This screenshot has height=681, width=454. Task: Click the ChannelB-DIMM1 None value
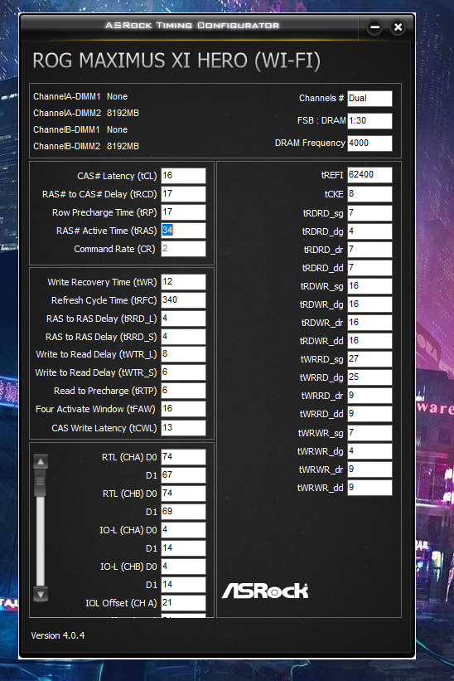pos(117,129)
